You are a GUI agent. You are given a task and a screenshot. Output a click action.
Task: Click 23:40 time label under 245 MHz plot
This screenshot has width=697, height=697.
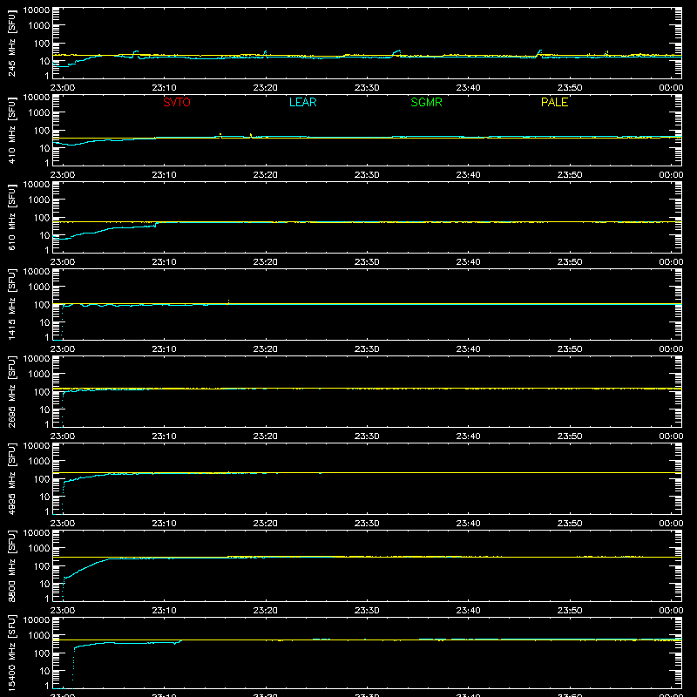pyautogui.click(x=468, y=88)
